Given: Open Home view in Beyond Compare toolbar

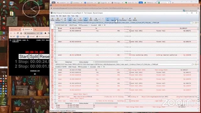Looking at the screenshot, I should coord(52,19).
